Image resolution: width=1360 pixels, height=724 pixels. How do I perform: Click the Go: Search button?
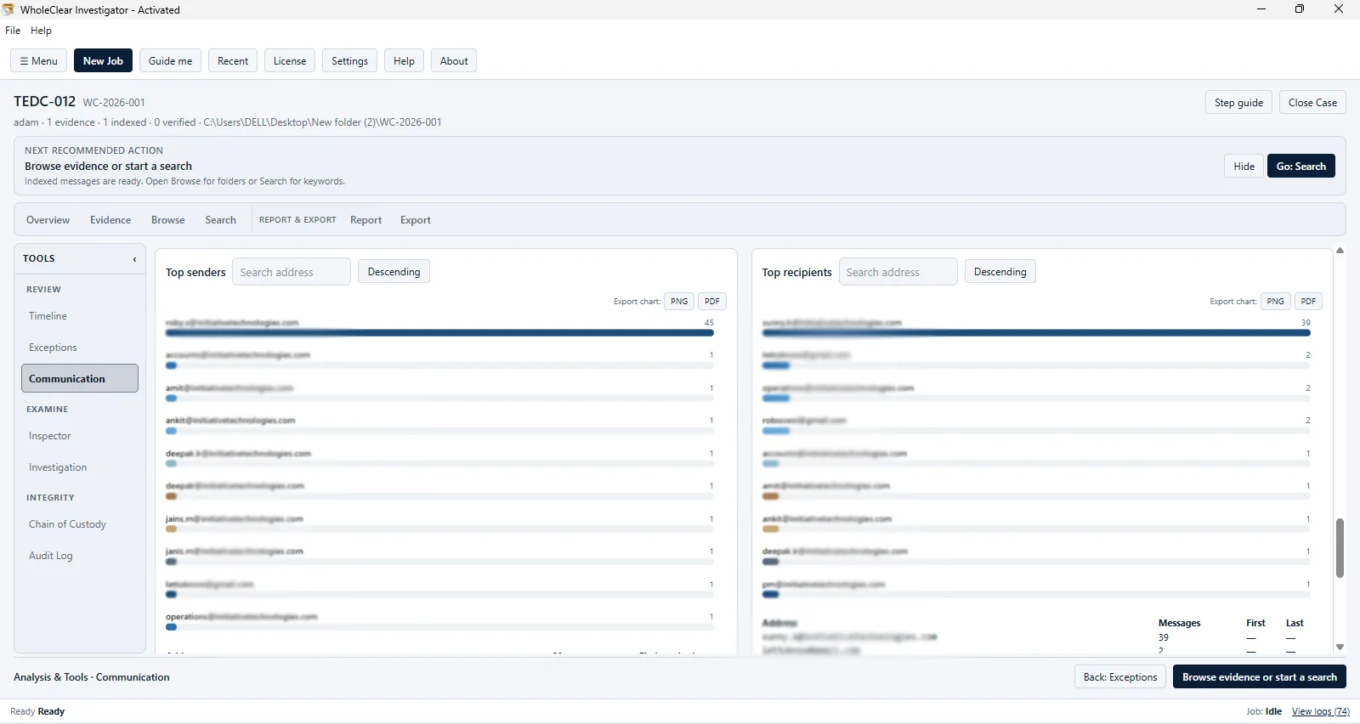[x=1300, y=167]
